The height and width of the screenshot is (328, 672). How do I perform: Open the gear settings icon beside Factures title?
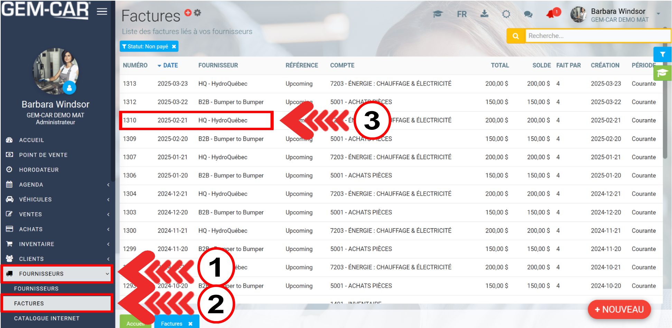(197, 13)
